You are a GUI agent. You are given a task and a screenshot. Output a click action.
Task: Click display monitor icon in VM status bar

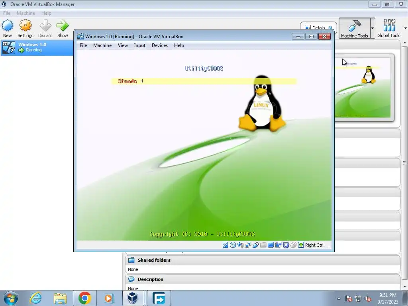coord(271,245)
